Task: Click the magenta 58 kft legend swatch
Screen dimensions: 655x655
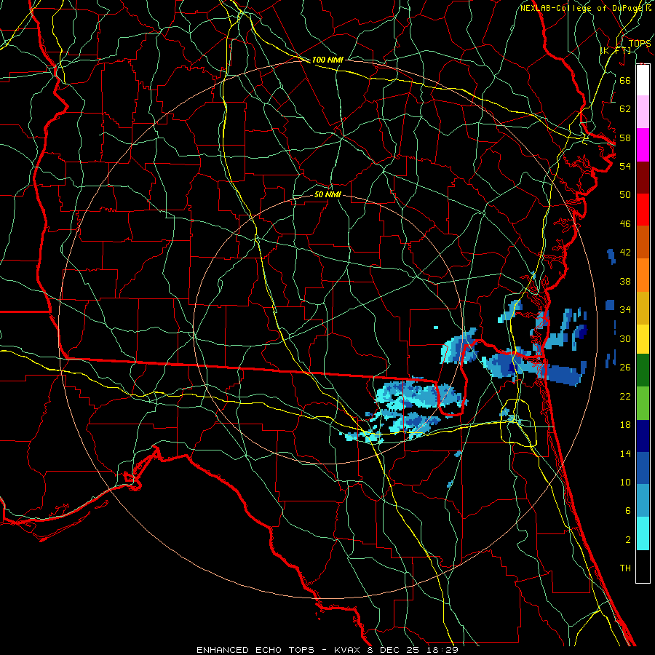Action: coord(643,145)
